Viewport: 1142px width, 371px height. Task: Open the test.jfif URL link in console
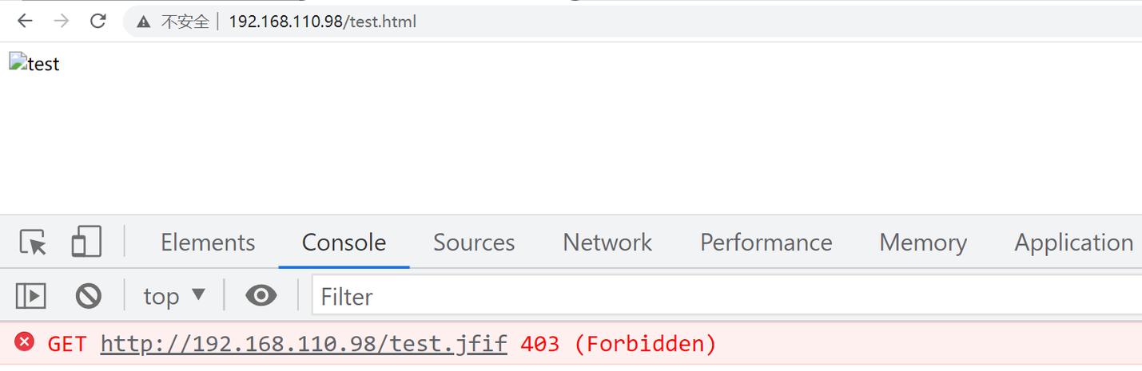click(304, 344)
